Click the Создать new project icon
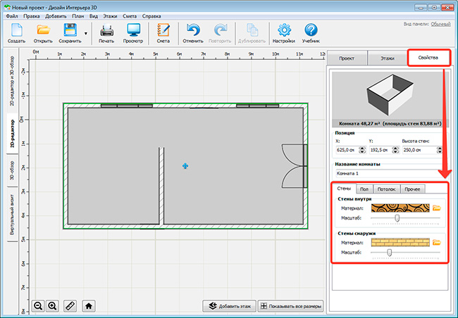Viewport: 458px width, 318px height. (16, 33)
